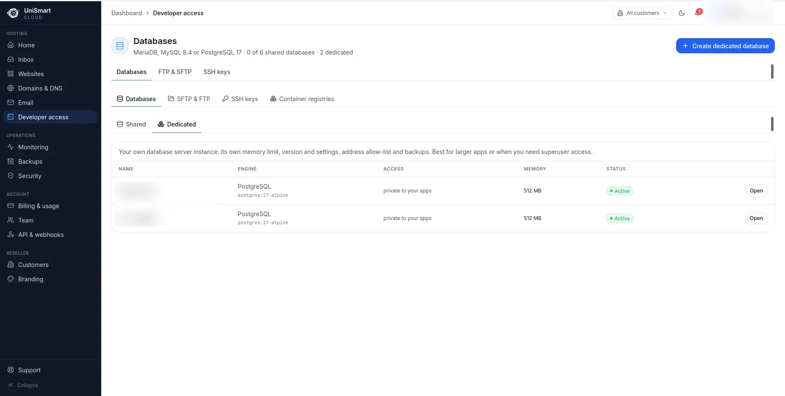The image size is (785, 396).
Task: Click the Security shield icon
Action: pos(11,176)
